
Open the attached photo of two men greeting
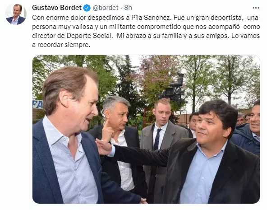coord(146,129)
